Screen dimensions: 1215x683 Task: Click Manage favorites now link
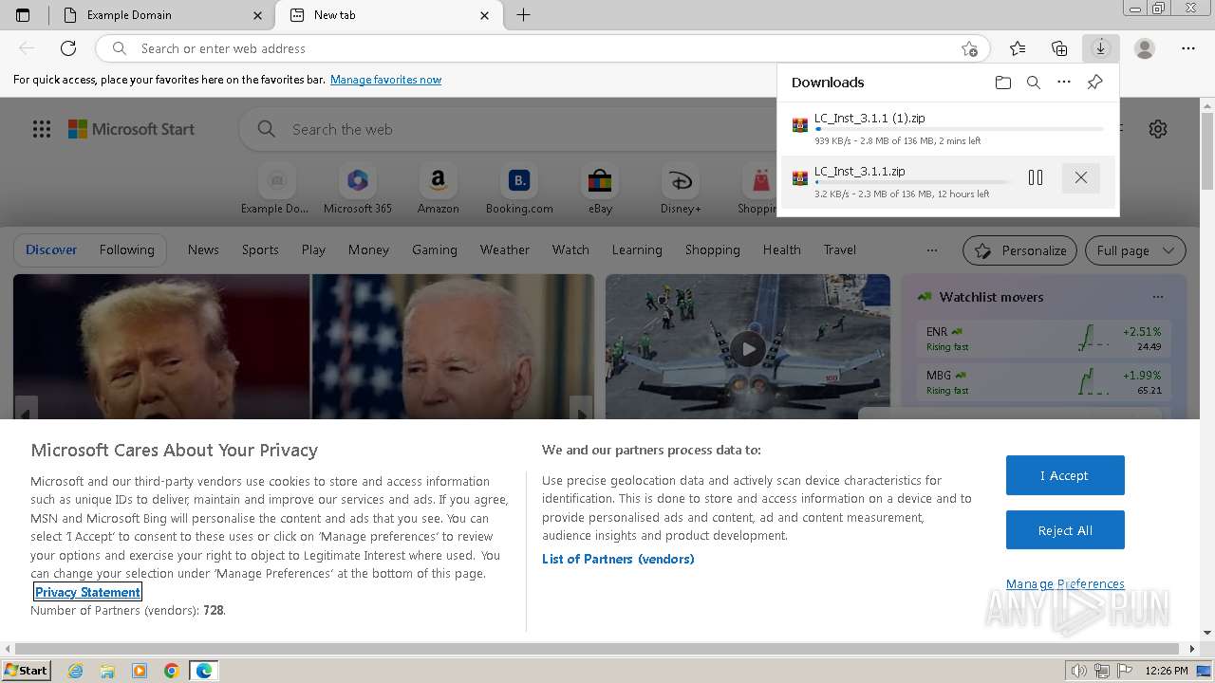[385, 80]
